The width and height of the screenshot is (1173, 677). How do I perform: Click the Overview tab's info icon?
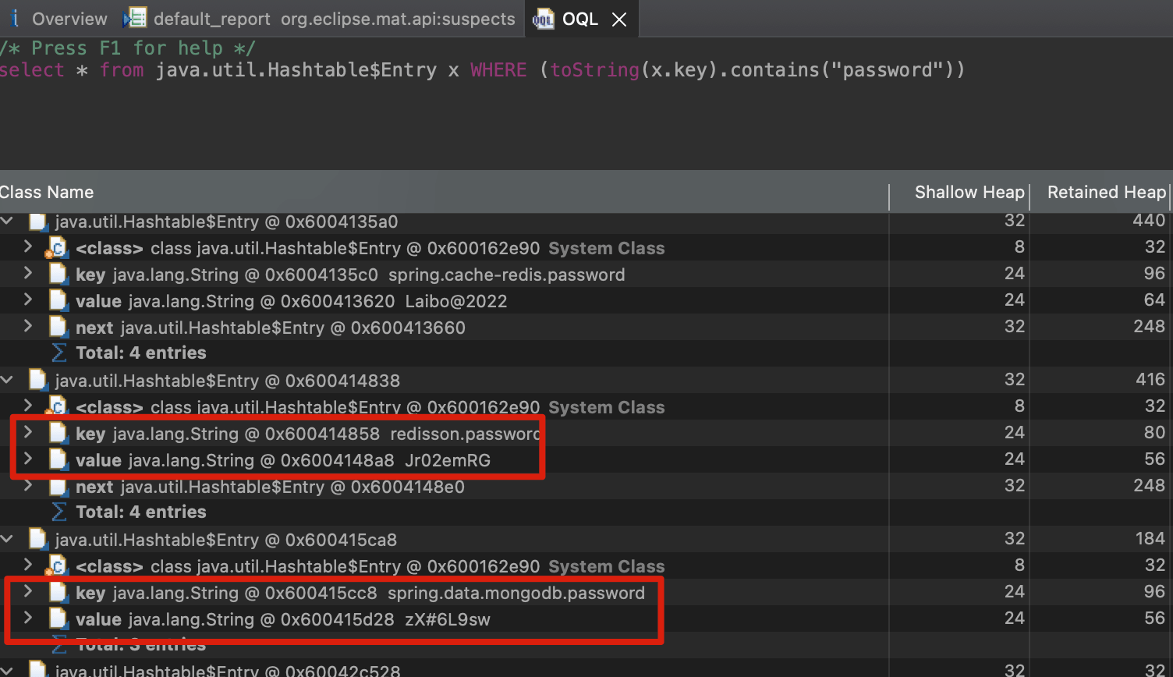14,19
